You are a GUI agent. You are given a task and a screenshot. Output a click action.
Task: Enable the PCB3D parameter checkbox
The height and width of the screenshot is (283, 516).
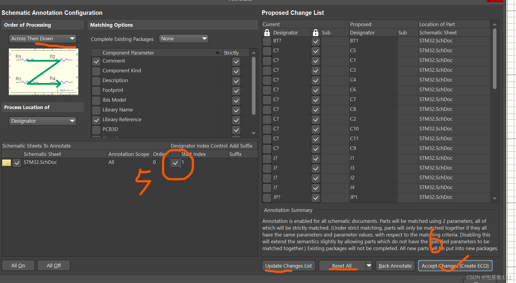[96, 130]
